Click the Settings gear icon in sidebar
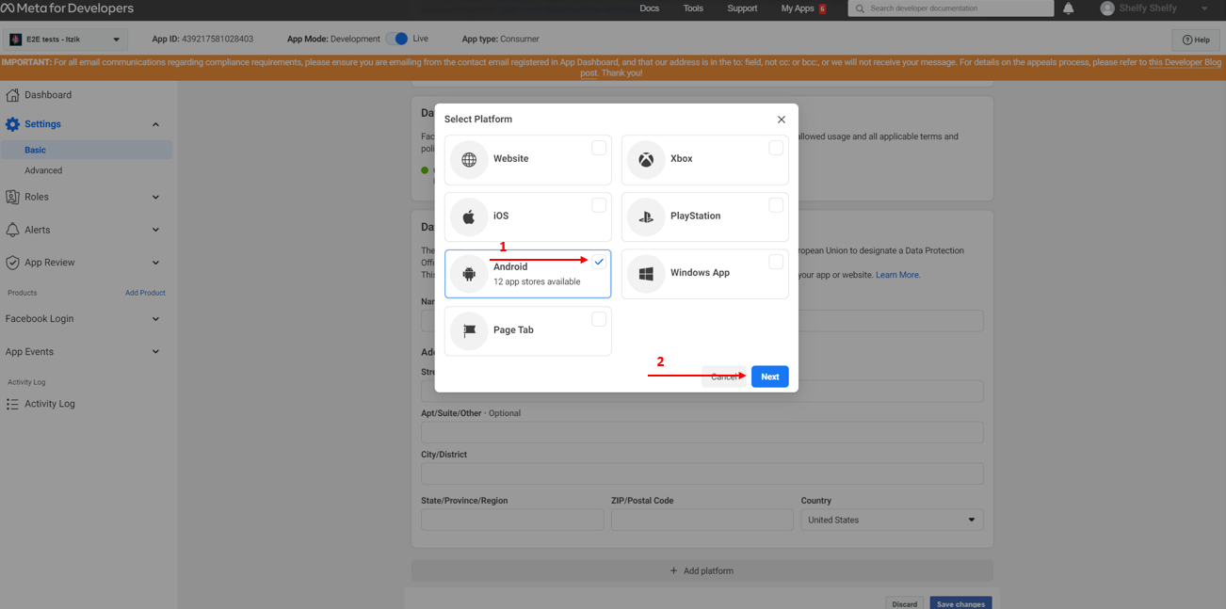Screen dimensions: 1226x609 [12, 124]
